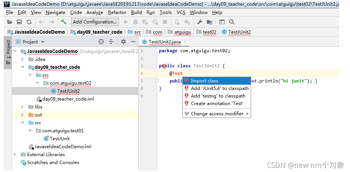
Task: Expand the folded method body at line 5
Action: click(x=157, y=81)
